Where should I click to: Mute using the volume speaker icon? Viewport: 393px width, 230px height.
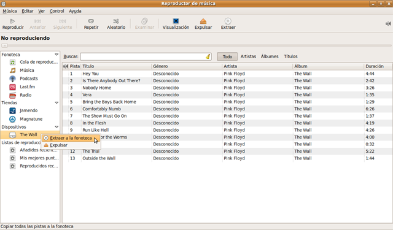point(388,23)
